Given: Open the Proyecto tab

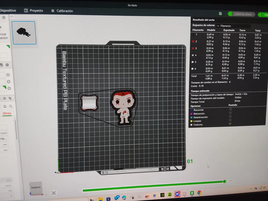Looking at the screenshot, I should click(x=33, y=11).
